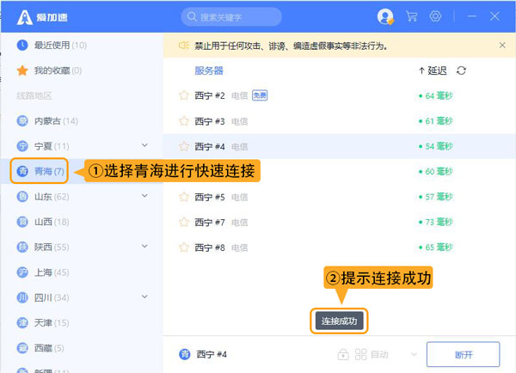Click the 免费 badge on 西宁 #2

[260, 95]
